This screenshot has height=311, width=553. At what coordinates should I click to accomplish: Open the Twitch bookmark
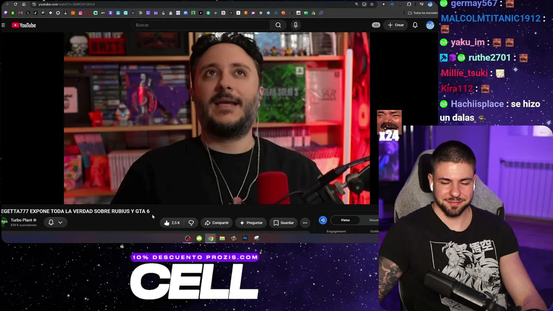(x=6, y=13)
